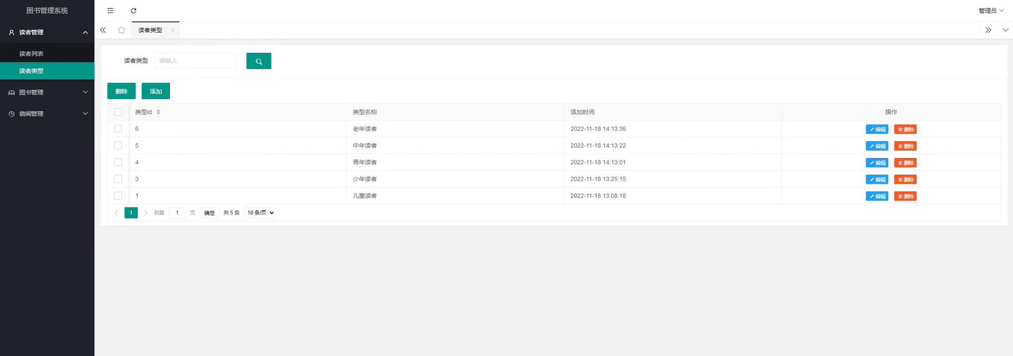Check the row with id 6
This screenshot has height=356, width=1013.
[118, 129]
